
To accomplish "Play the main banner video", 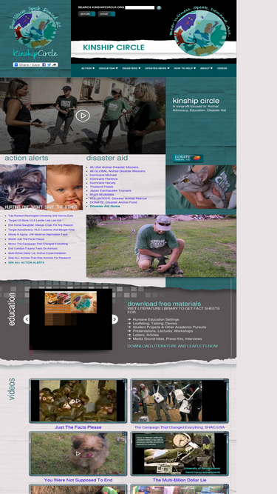I will [x=83, y=116].
